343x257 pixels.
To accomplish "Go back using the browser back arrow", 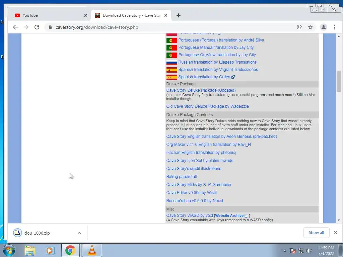I will pyautogui.click(x=15, y=27).
